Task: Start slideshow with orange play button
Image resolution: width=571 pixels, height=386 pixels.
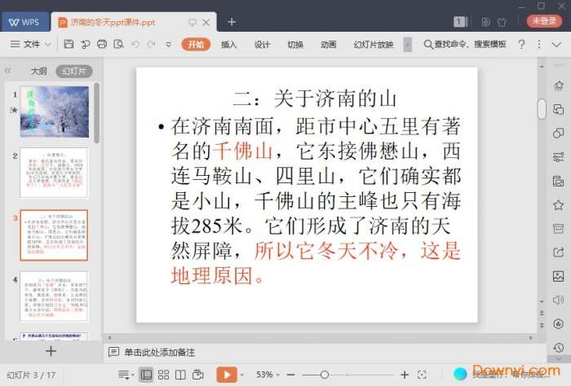Action: [227, 375]
